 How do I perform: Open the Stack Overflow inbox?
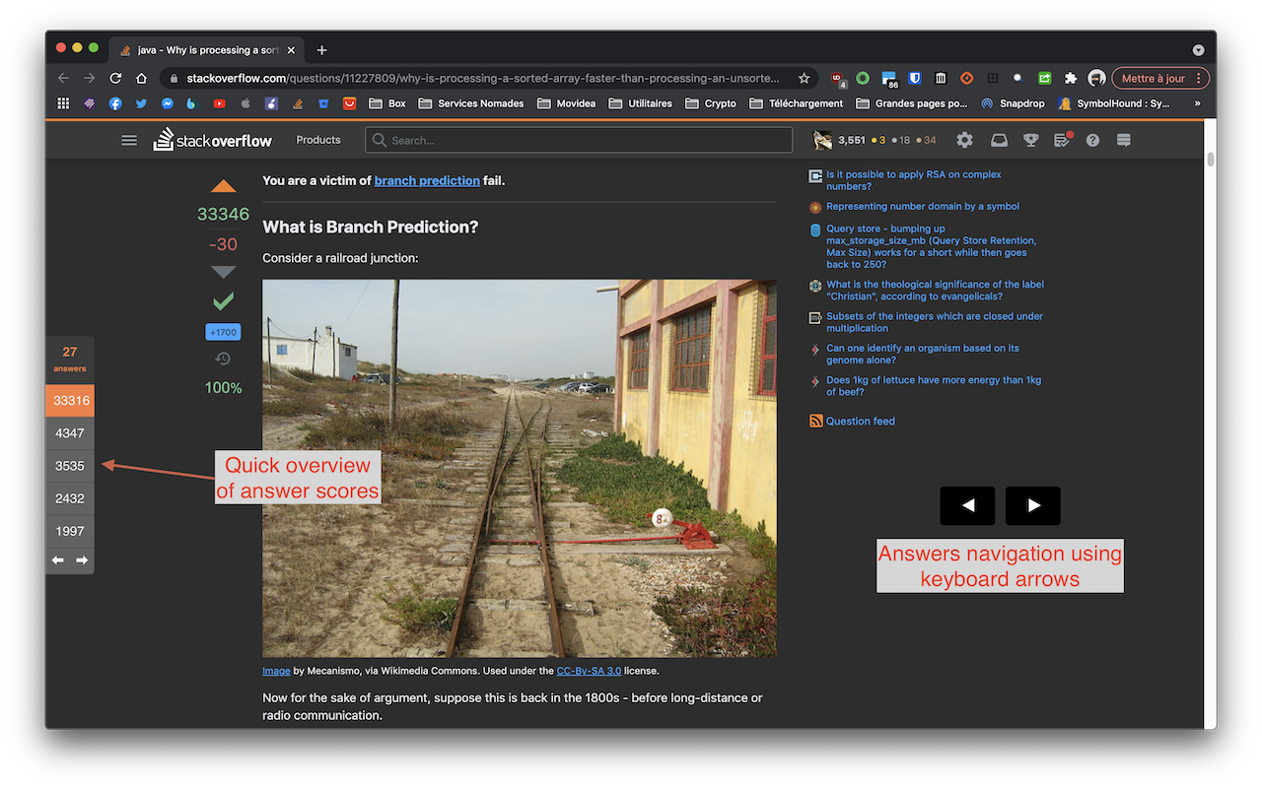999,140
